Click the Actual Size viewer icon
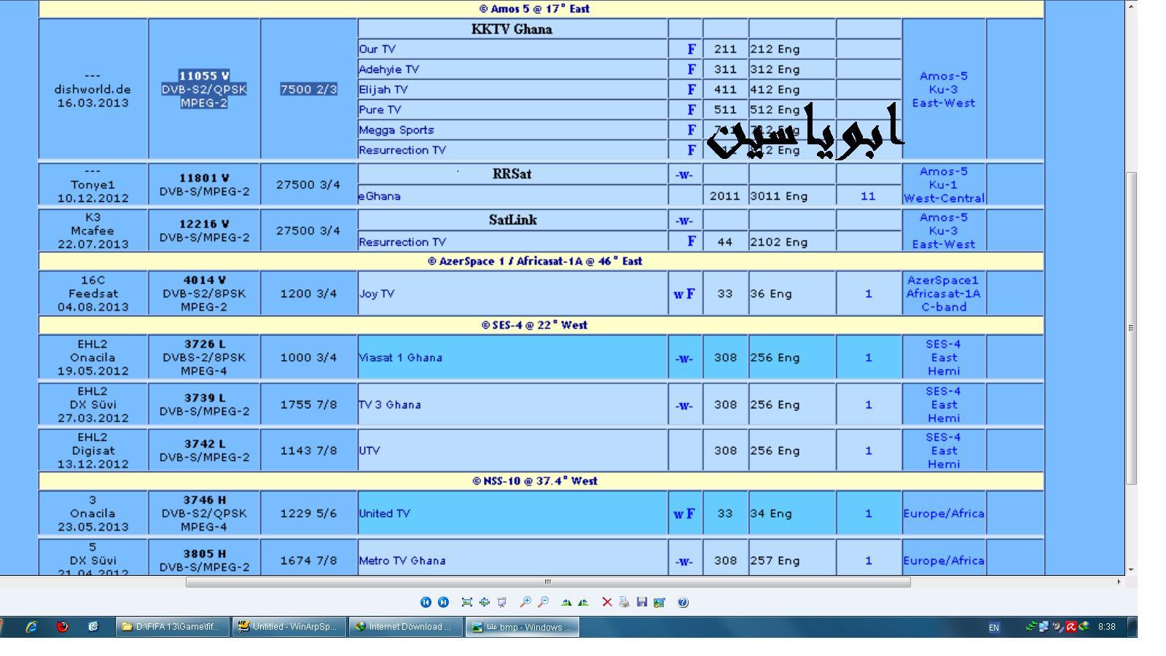 point(484,602)
